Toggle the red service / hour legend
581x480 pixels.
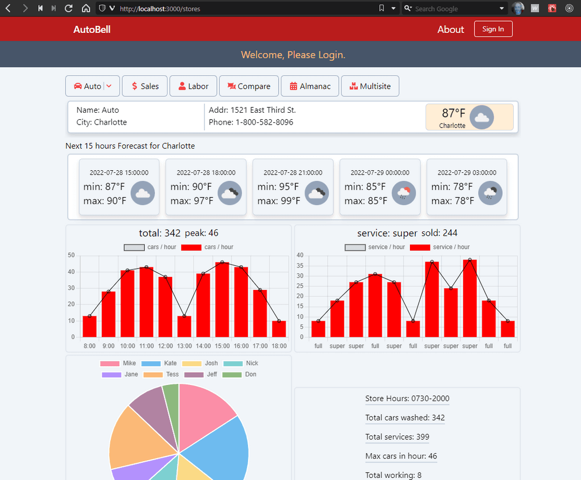[x=440, y=247]
